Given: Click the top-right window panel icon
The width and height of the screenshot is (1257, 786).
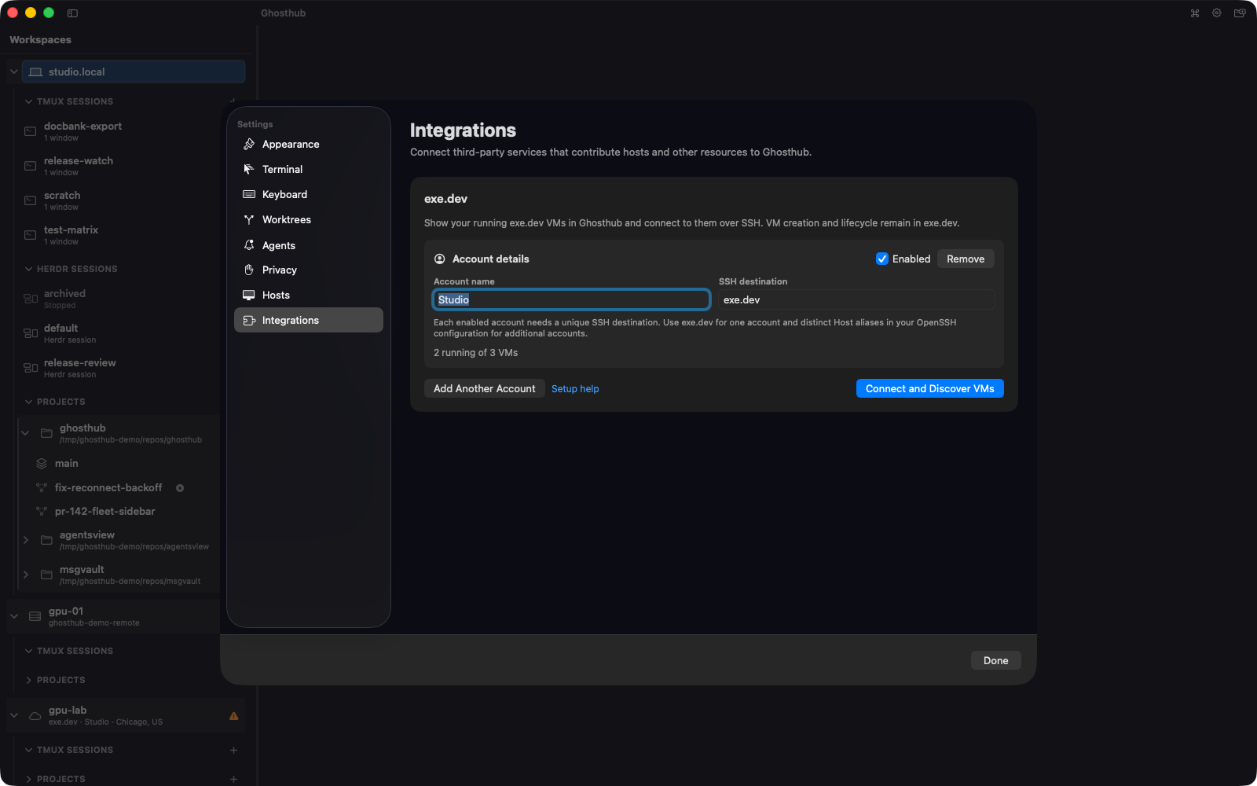Looking at the screenshot, I should [x=1240, y=13].
